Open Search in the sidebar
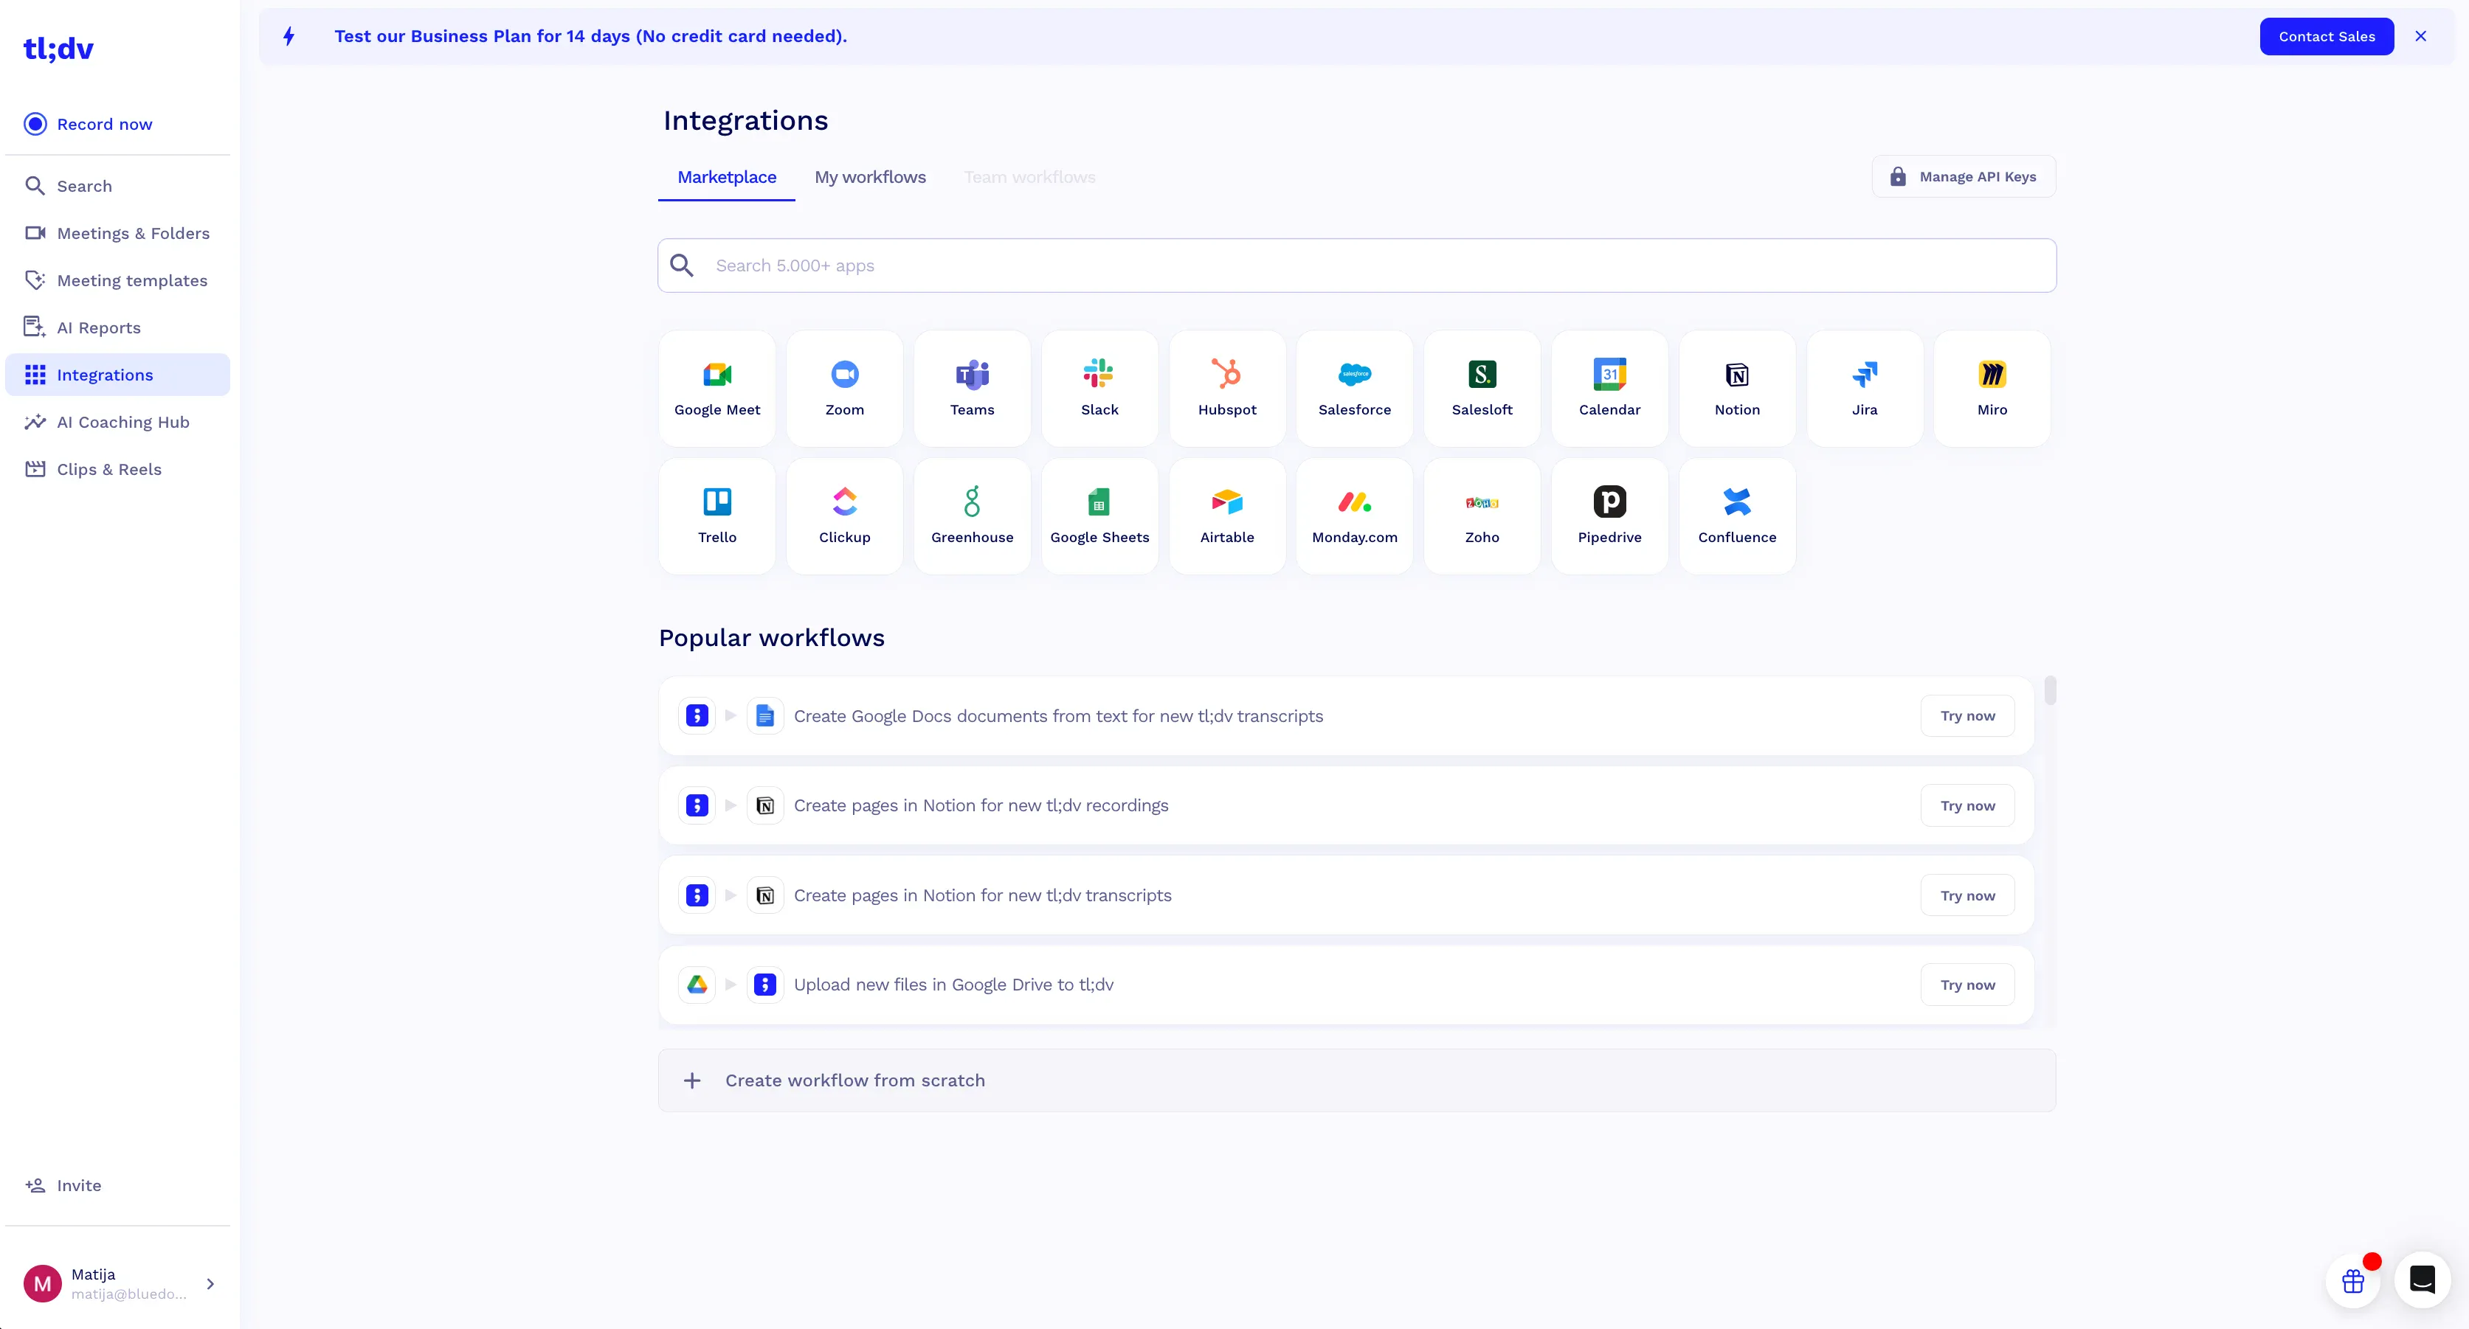The height and width of the screenshot is (1329, 2469). coord(117,186)
